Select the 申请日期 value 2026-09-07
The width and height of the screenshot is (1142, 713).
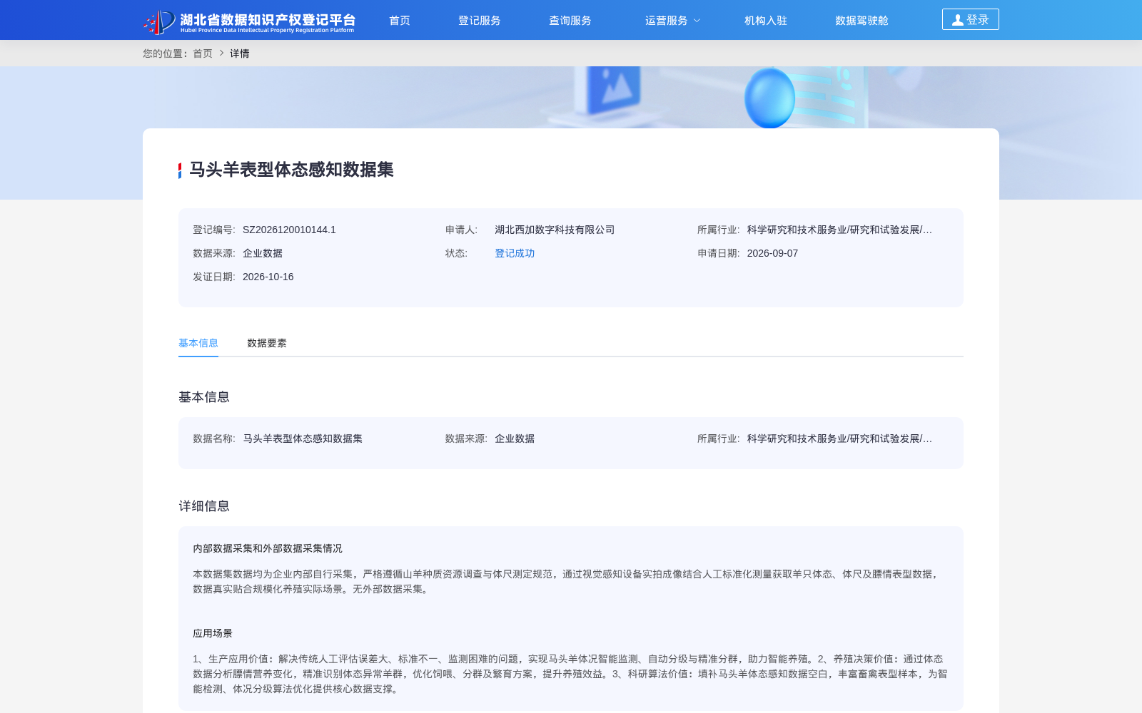tap(772, 253)
